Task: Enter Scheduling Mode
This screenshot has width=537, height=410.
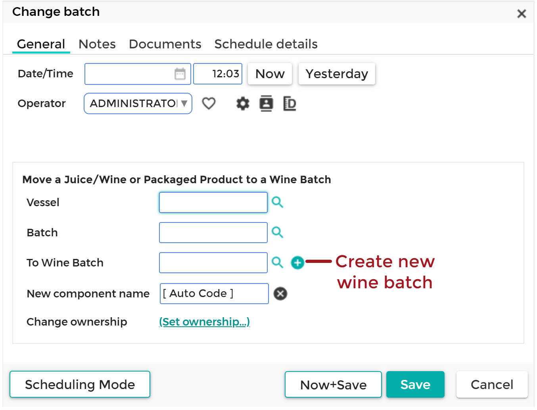Action: (x=80, y=384)
